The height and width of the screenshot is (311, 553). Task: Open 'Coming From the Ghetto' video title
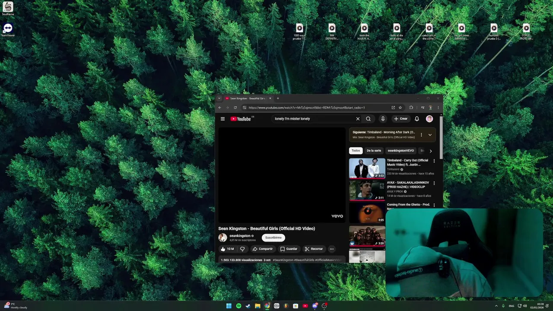(x=408, y=205)
